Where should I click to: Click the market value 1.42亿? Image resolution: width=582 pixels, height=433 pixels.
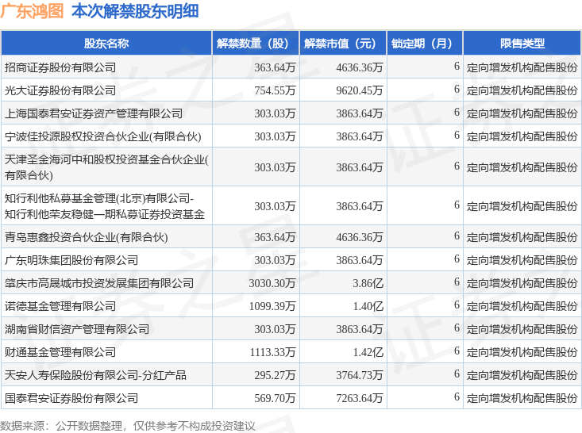[x=368, y=352]
